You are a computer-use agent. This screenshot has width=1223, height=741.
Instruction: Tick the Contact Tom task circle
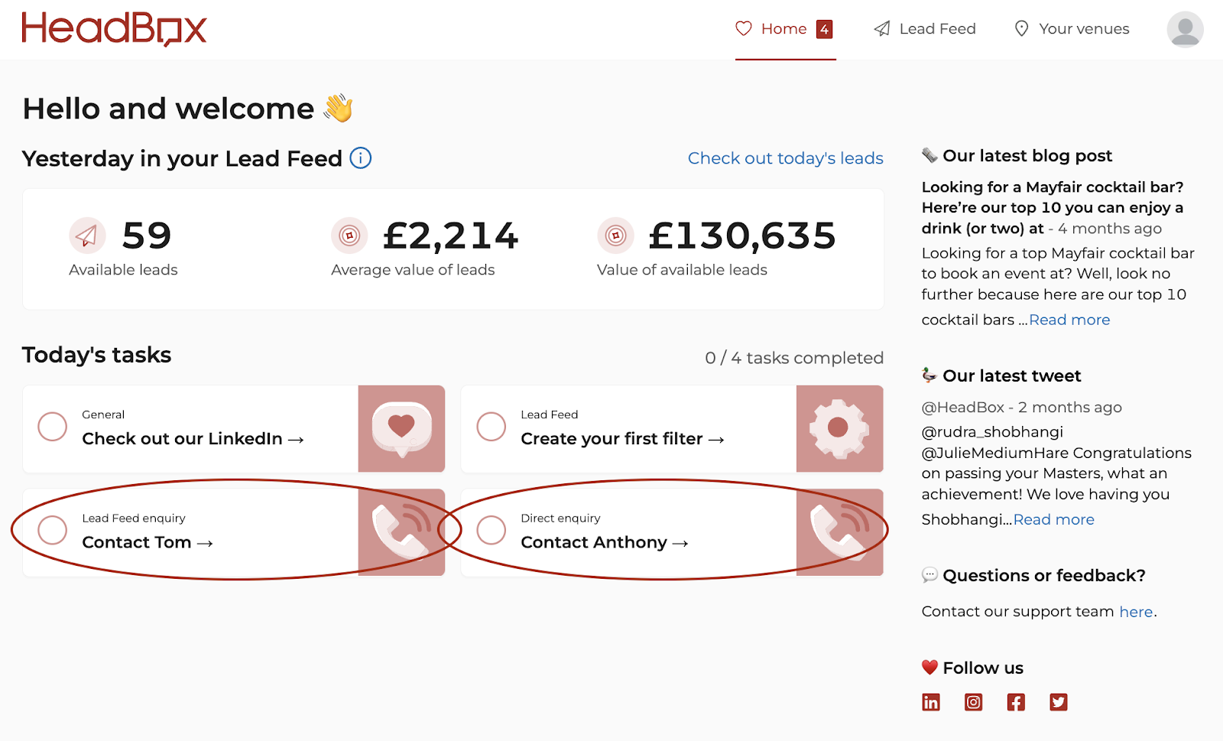(53, 530)
